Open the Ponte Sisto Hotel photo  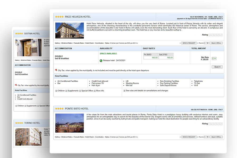coord(70,123)
